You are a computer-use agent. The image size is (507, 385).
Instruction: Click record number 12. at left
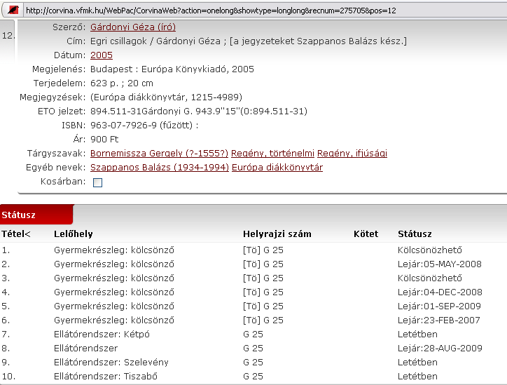8,36
